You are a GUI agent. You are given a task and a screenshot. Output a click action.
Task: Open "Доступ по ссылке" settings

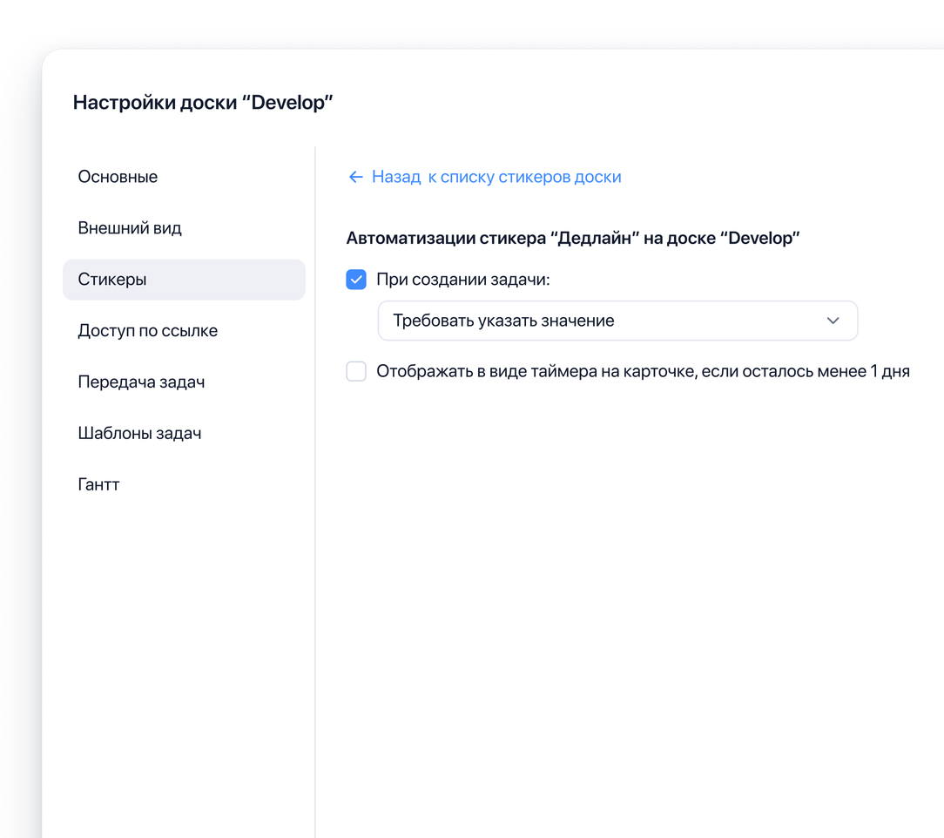pos(145,330)
